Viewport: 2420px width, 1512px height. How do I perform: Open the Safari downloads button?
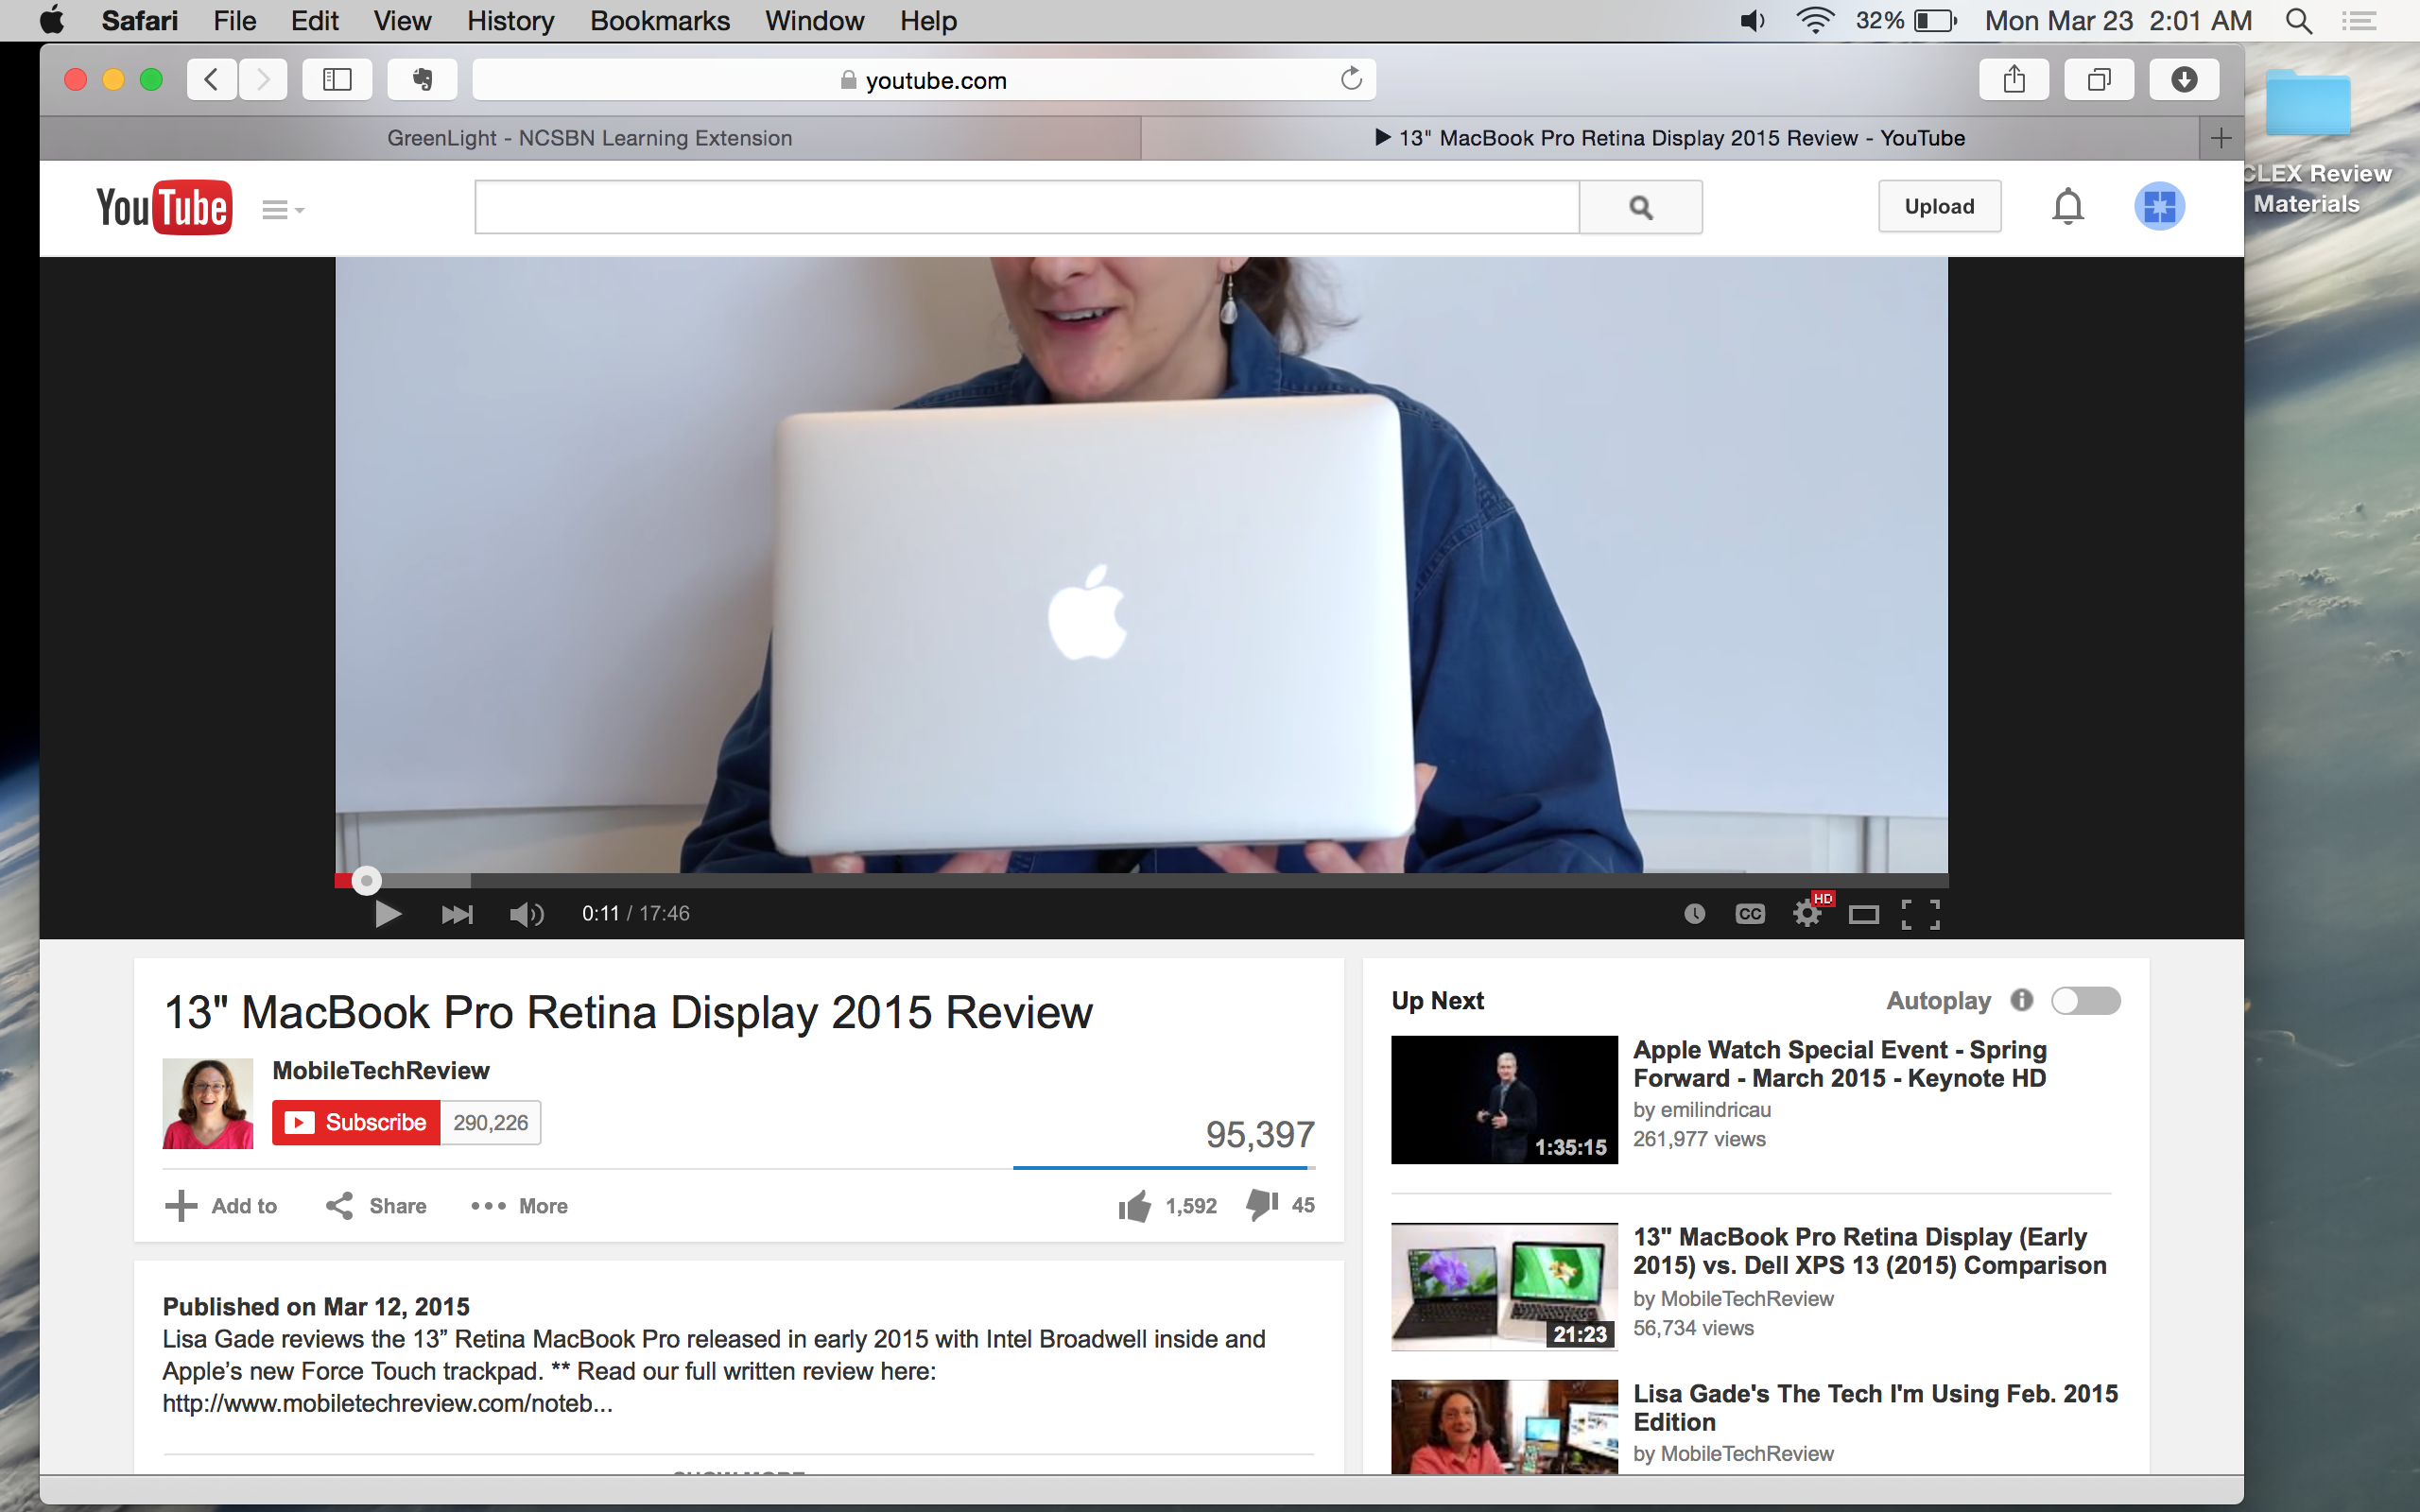click(x=2184, y=79)
